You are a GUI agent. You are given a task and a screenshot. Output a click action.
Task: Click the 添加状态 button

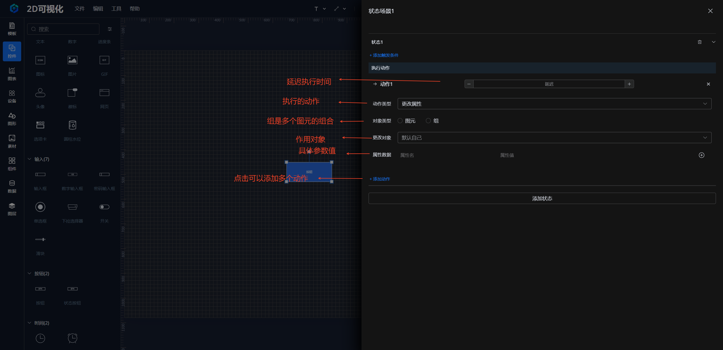tap(542, 198)
